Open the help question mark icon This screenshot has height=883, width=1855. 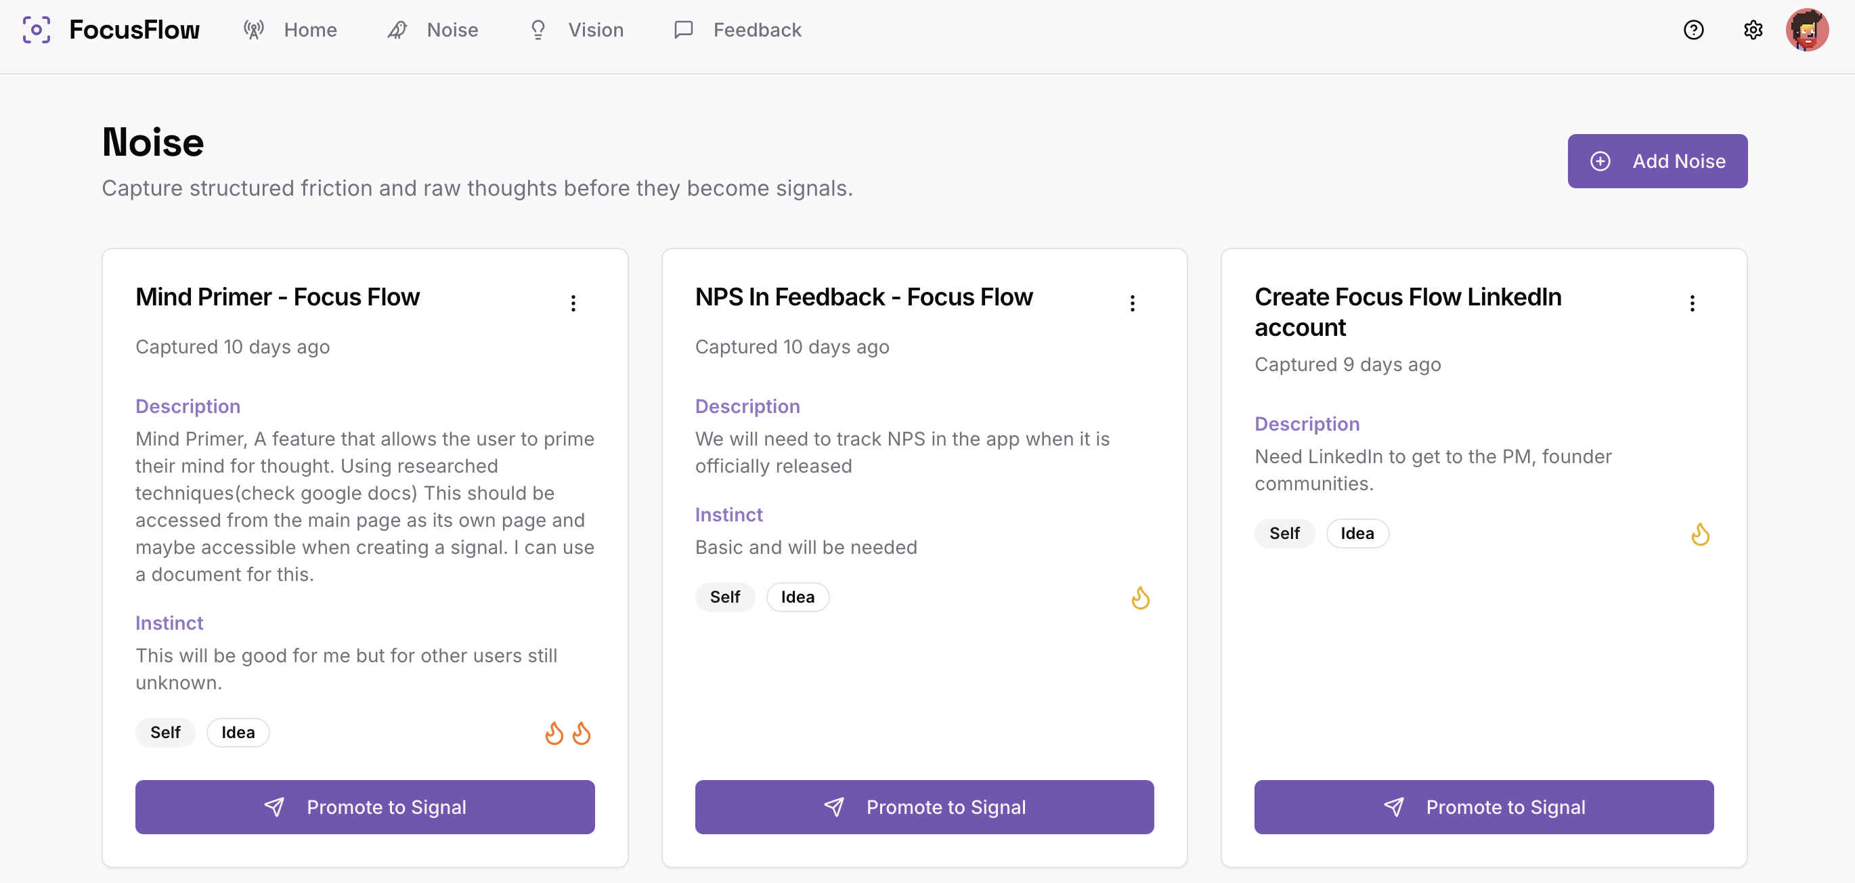1694,30
